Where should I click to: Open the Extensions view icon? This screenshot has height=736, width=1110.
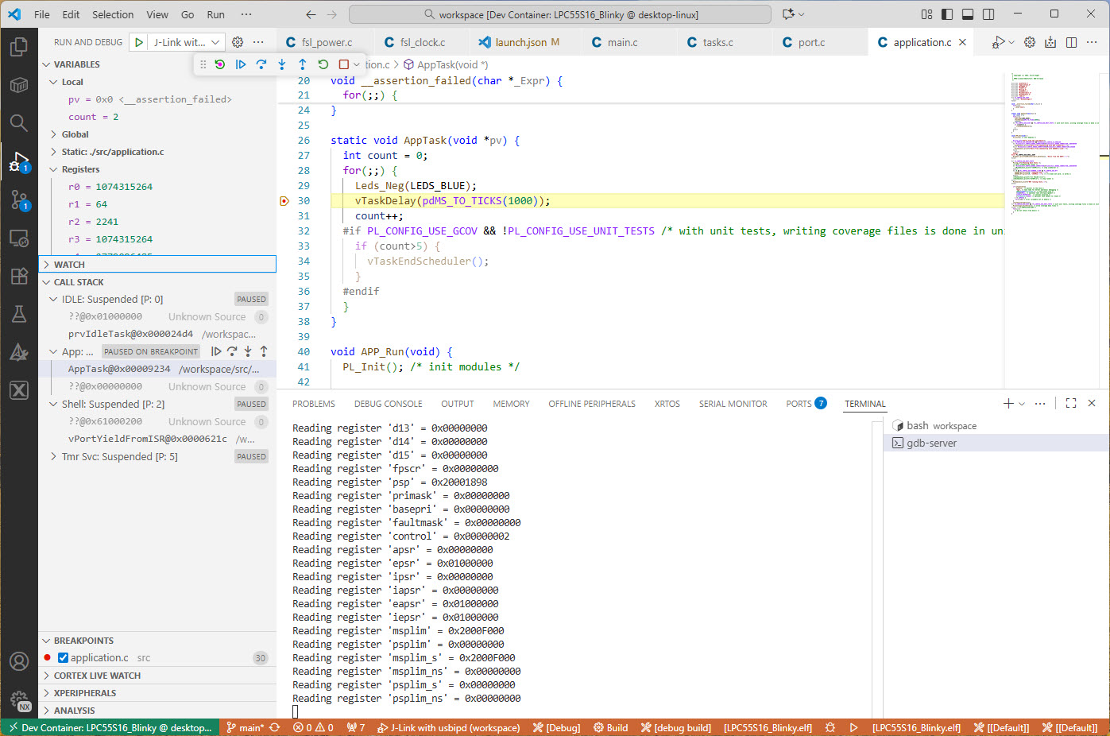coord(19,276)
